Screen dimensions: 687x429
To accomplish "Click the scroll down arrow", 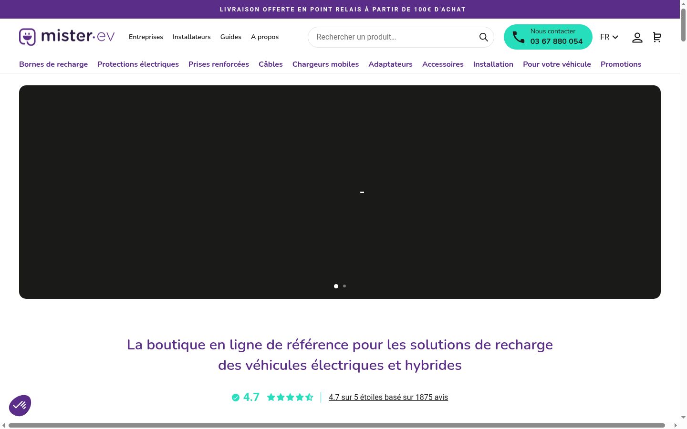I will click(x=683, y=418).
